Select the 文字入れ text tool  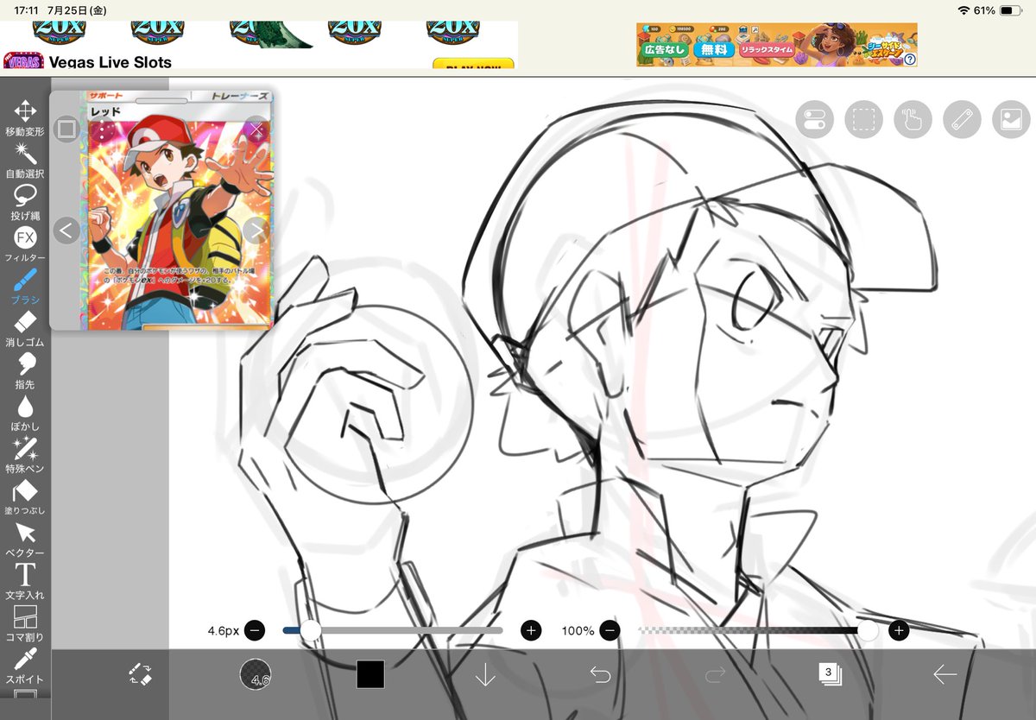click(25, 582)
